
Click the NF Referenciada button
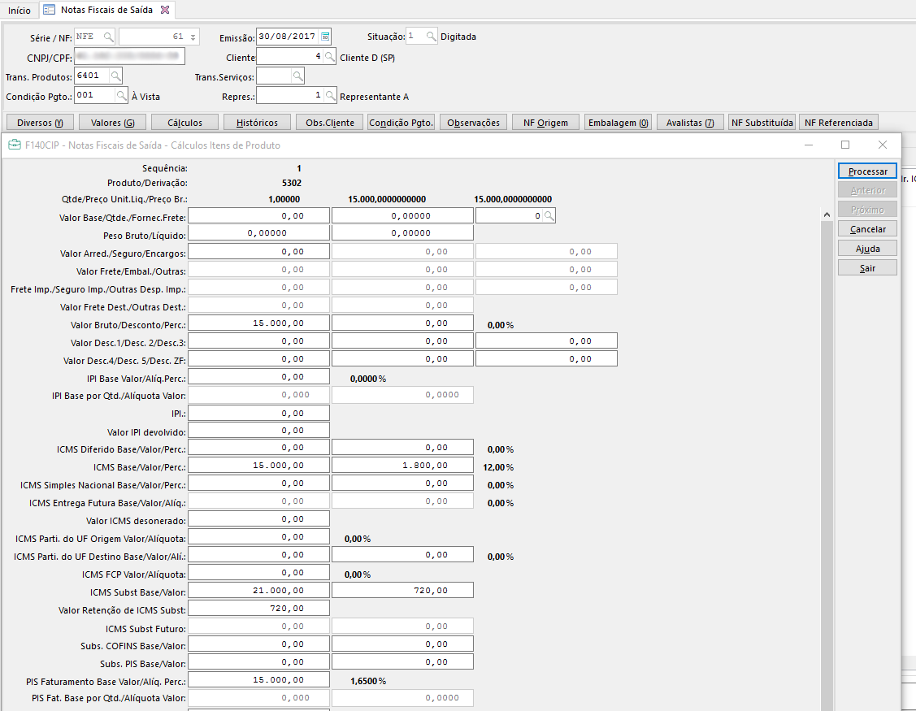838,123
